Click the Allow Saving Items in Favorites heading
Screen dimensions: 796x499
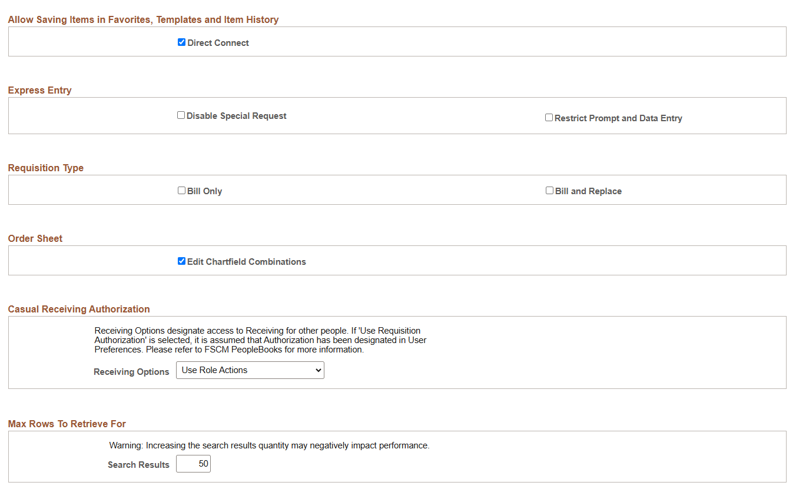pos(144,19)
